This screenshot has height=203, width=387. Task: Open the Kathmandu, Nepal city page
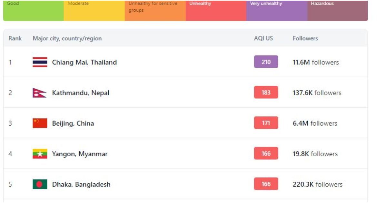pos(81,93)
